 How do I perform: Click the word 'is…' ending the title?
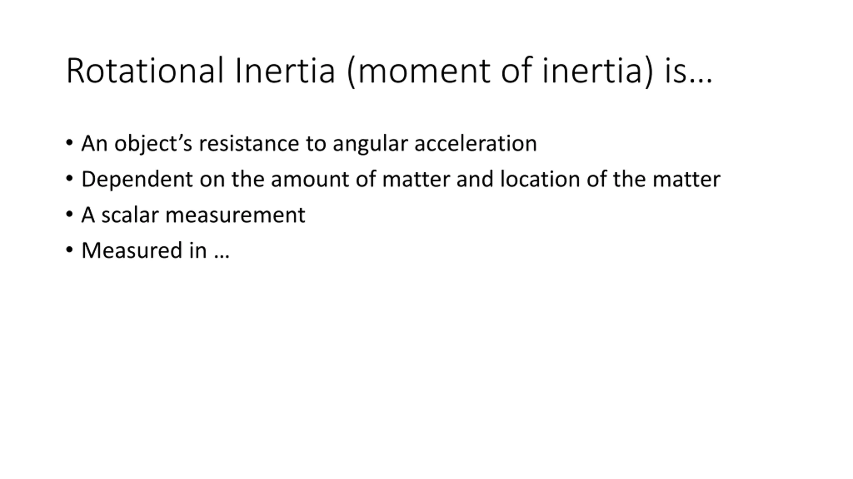tap(688, 71)
